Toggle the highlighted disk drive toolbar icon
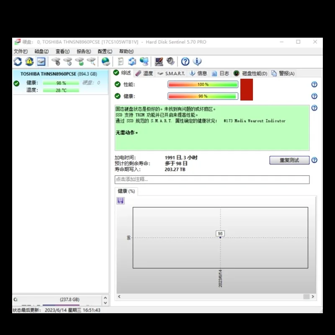Image resolution: width=335 pixels, height=335 pixels. coord(41,62)
